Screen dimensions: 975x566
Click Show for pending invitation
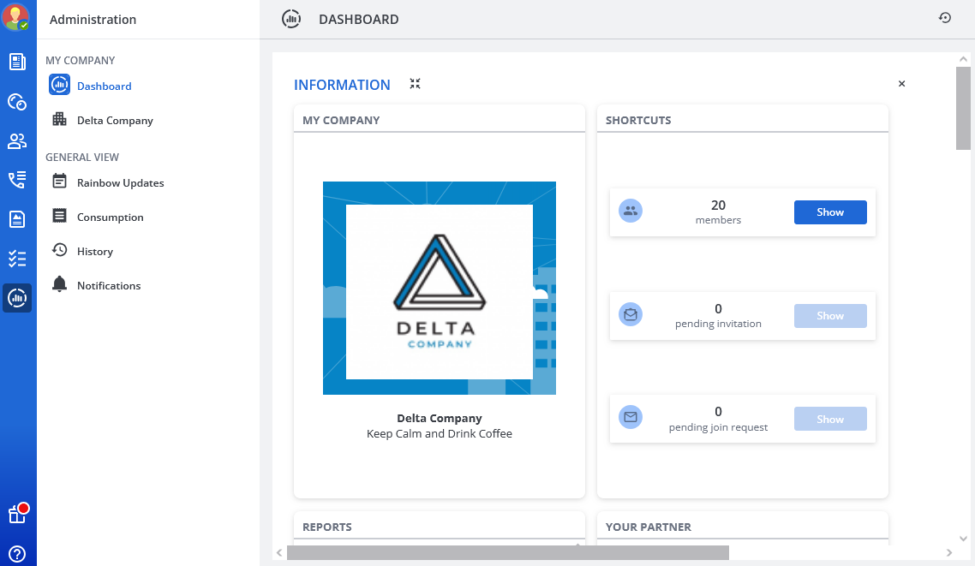click(829, 316)
